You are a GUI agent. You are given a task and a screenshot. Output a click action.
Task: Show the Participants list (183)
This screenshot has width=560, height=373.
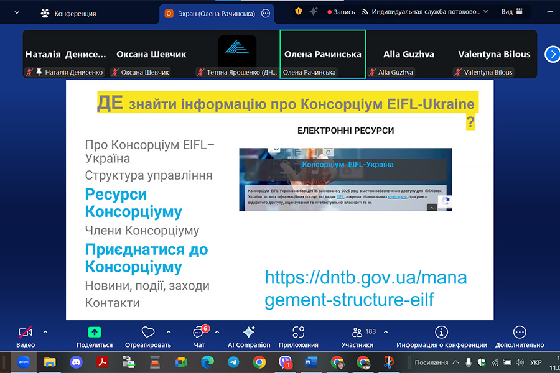pos(358,336)
